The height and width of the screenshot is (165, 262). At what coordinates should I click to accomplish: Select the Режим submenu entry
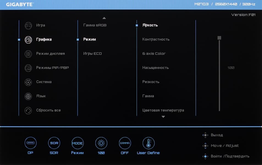tap(90, 39)
